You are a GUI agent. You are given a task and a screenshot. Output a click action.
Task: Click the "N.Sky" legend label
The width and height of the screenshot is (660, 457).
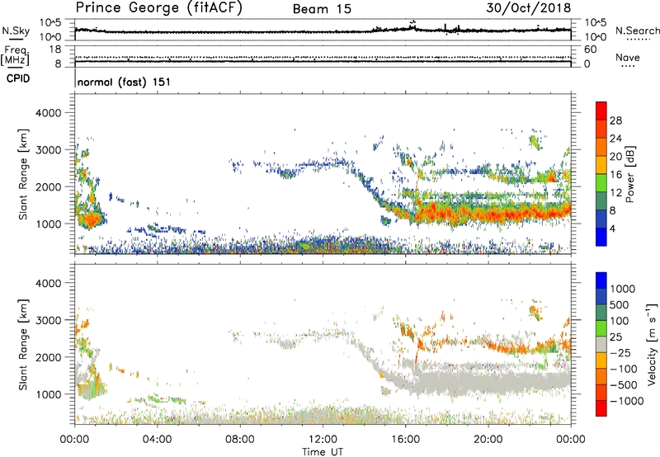[16, 31]
